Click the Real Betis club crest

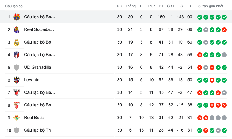pos(17,118)
